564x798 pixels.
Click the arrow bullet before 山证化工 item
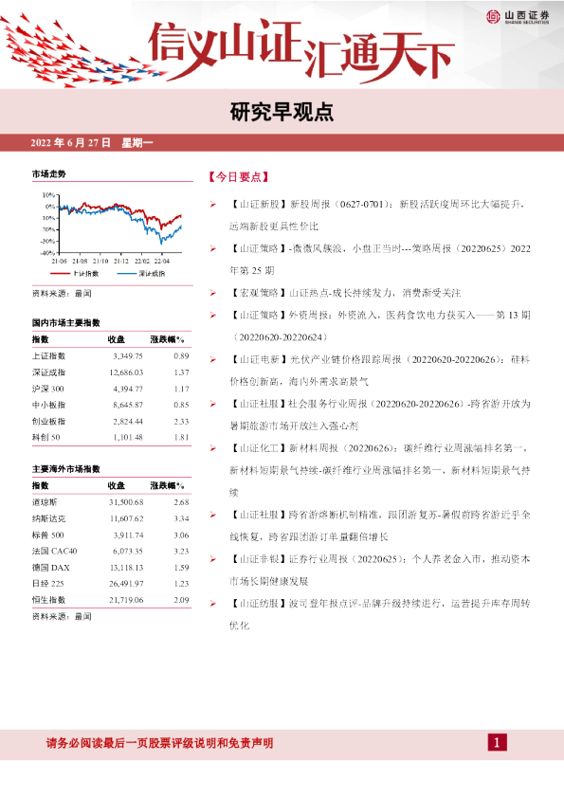(213, 448)
